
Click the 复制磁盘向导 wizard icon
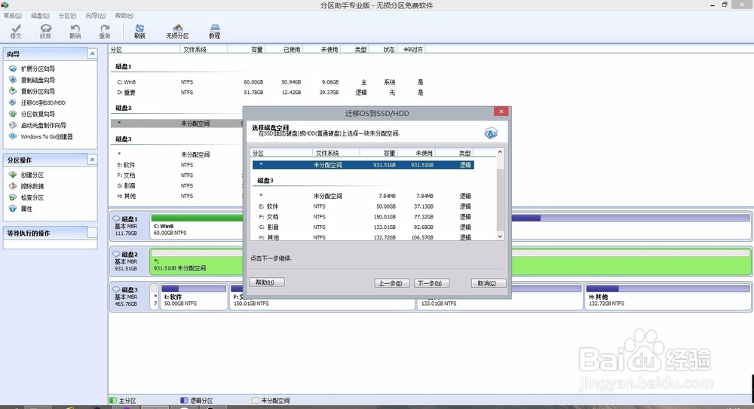pyautogui.click(x=13, y=80)
